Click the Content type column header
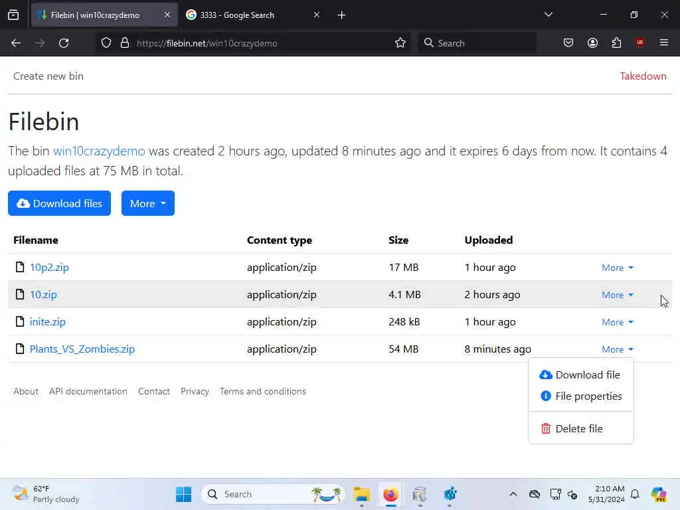Image resolution: width=680 pixels, height=510 pixels. (280, 240)
